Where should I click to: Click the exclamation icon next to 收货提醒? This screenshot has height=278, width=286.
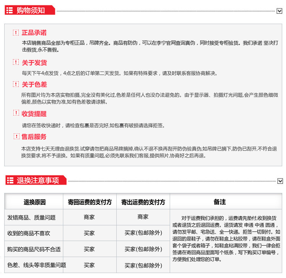tap(16, 113)
